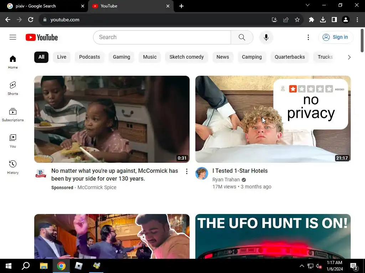The image size is (365, 273).
Task: Select the Gaming filter chip
Action: click(x=122, y=57)
